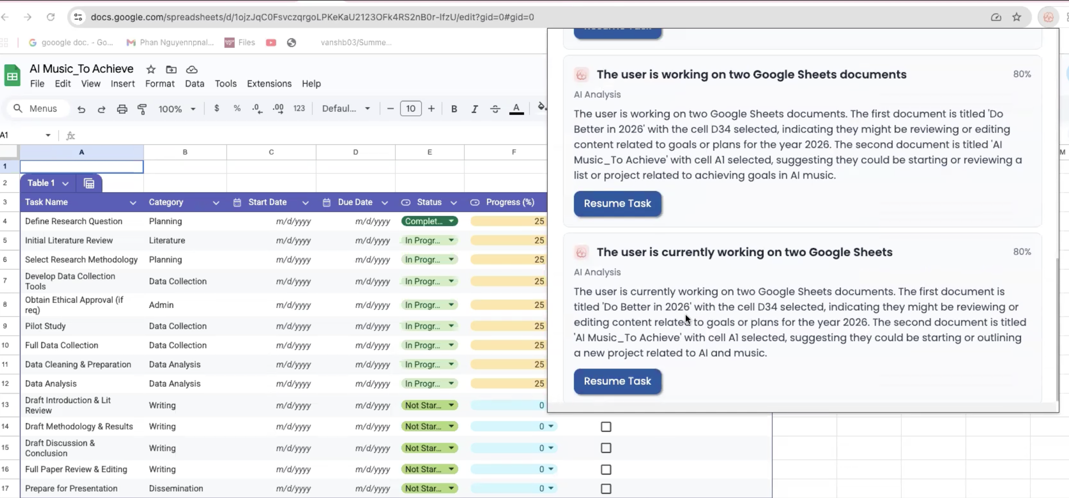Image resolution: width=1069 pixels, height=498 pixels.
Task: Expand the Table 1 name dropdown
Action: tap(65, 183)
